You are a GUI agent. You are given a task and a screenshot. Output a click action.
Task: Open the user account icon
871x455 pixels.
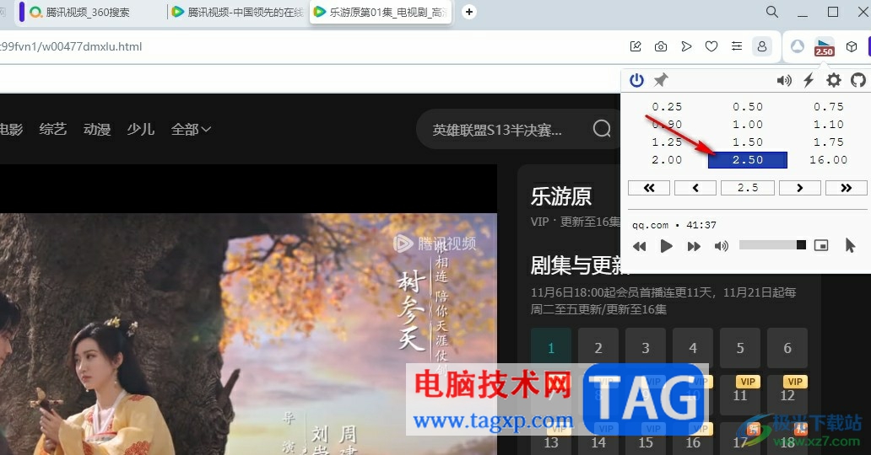coord(762,46)
